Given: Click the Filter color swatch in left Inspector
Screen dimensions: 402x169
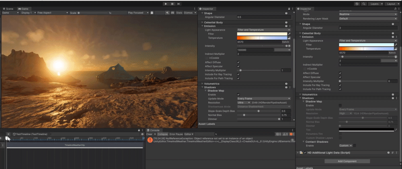Looking at the screenshot, I should [261, 34].
